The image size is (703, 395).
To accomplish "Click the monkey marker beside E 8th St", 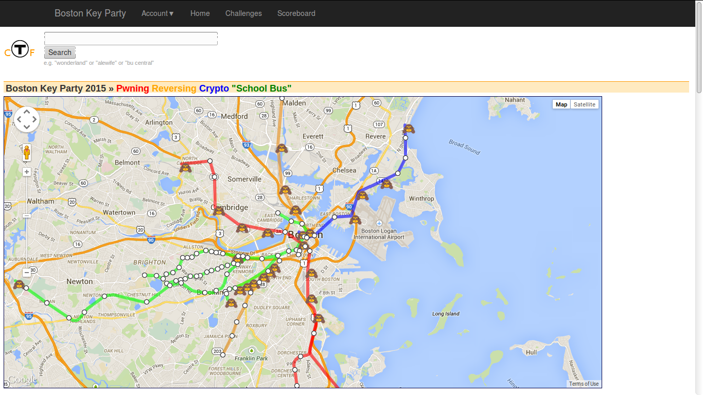I will (311, 298).
